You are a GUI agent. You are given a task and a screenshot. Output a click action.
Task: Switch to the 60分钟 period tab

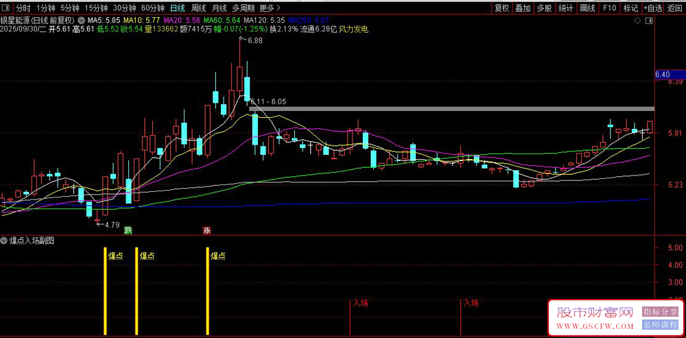click(152, 8)
